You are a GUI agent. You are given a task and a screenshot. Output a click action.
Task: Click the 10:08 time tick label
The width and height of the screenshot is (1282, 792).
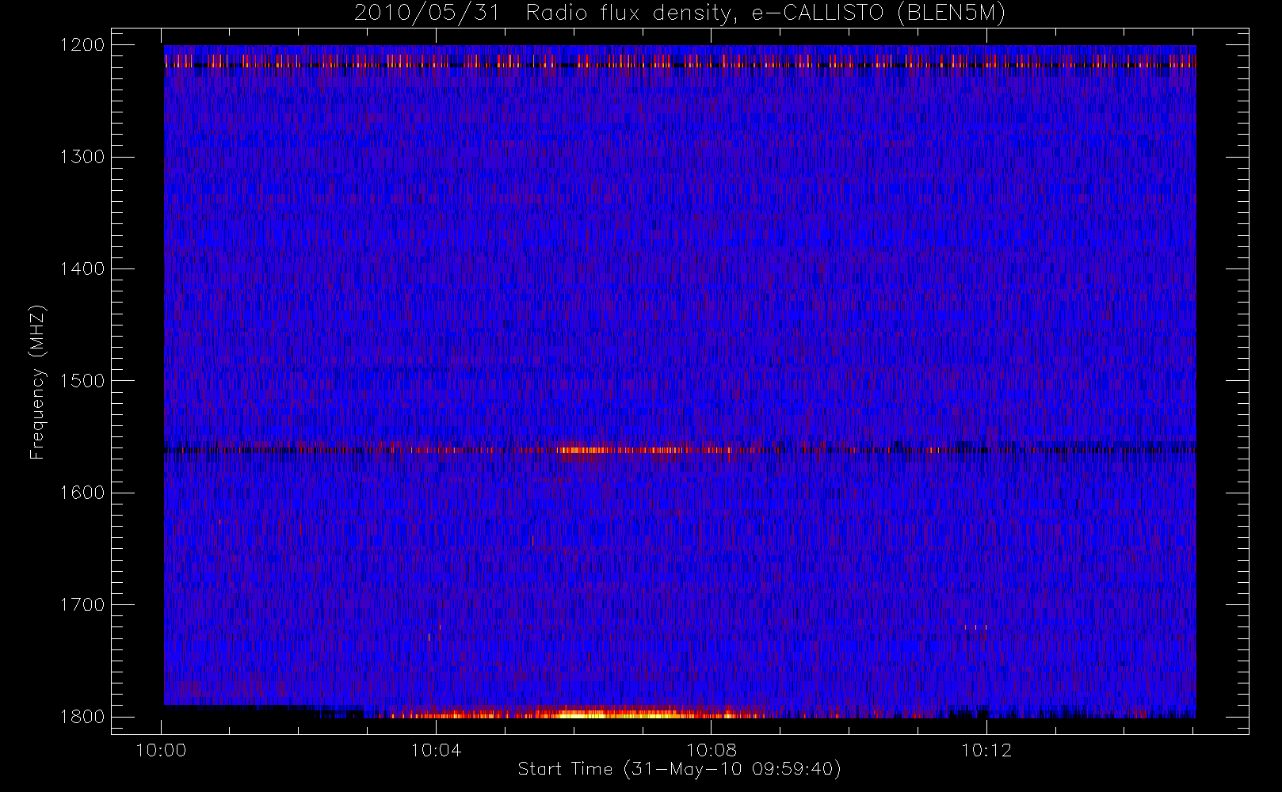click(712, 750)
